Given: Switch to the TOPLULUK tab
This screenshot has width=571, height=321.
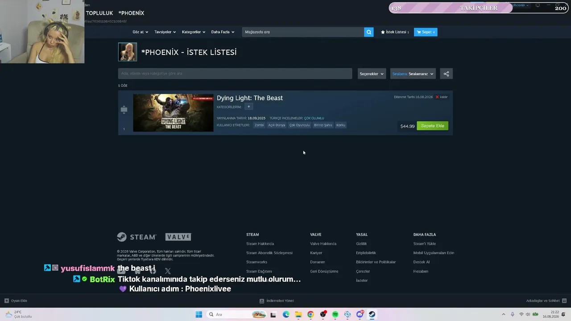Looking at the screenshot, I should (x=99, y=13).
